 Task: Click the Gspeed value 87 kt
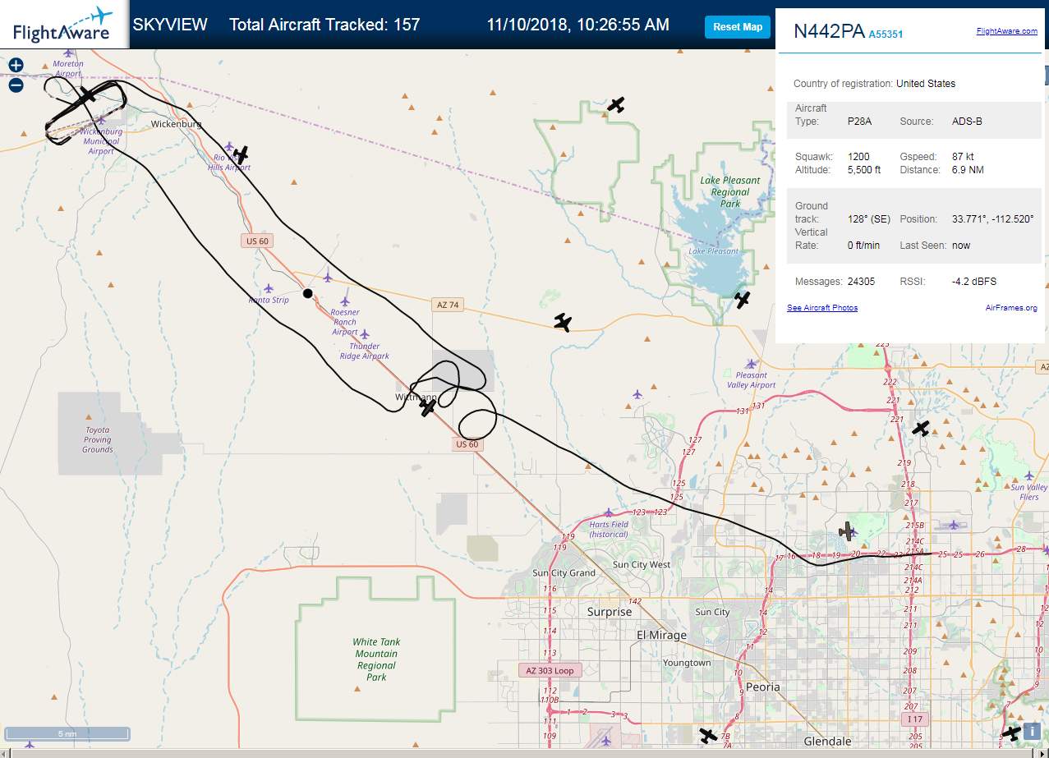(x=963, y=156)
